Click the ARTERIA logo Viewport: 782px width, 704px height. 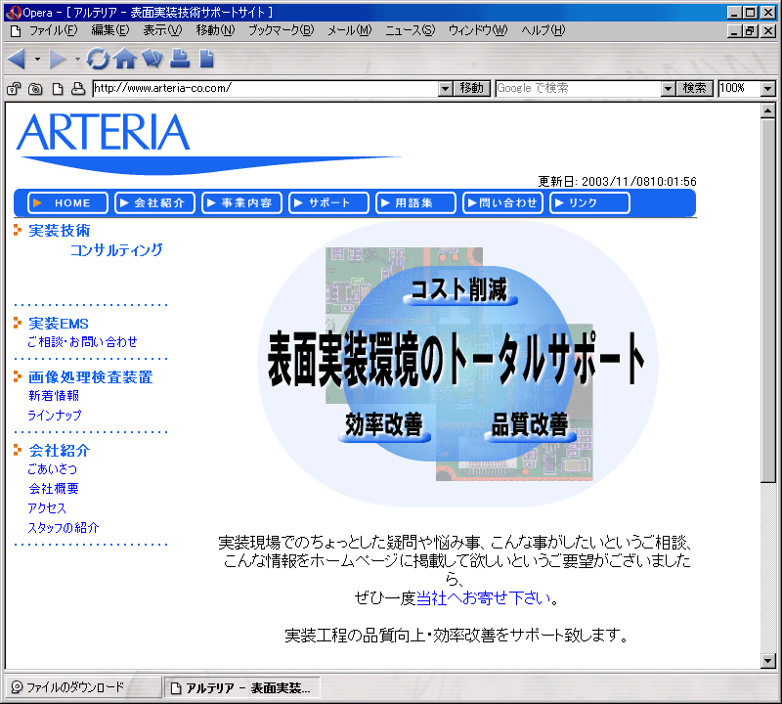(x=104, y=132)
